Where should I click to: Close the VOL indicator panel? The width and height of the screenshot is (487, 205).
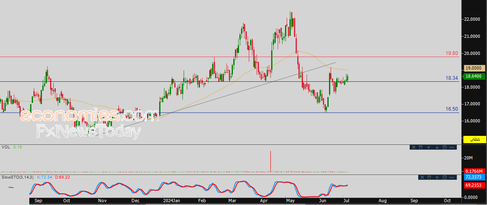[x=414, y=147]
